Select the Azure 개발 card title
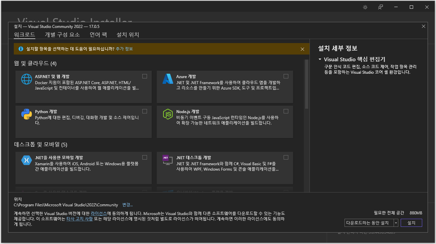Viewport: 436px width, 244px height. pos(186,77)
